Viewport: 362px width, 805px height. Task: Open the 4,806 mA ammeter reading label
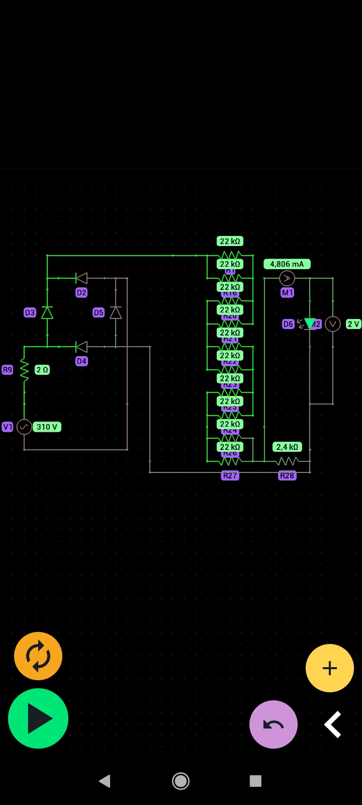(287, 264)
